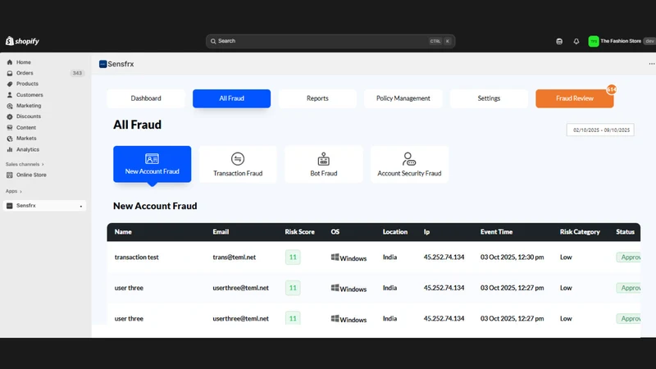This screenshot has width=656, height=369.
Task: Click The Fashion Store avatar
Action: point(593,41)
